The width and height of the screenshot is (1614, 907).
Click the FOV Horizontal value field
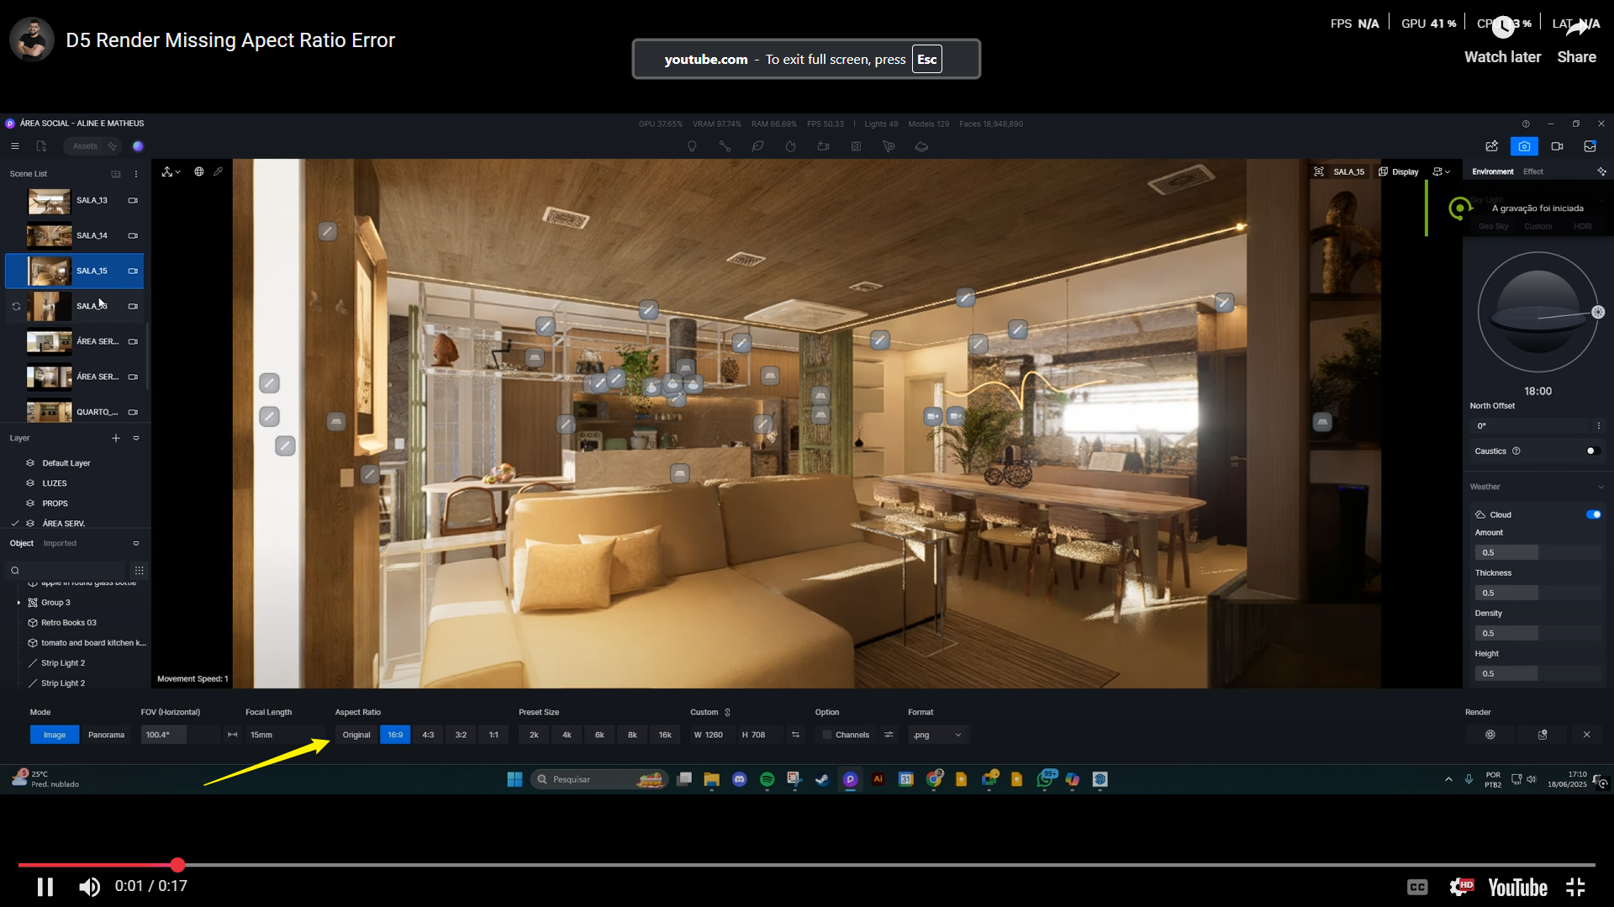[x=180, y=735]
